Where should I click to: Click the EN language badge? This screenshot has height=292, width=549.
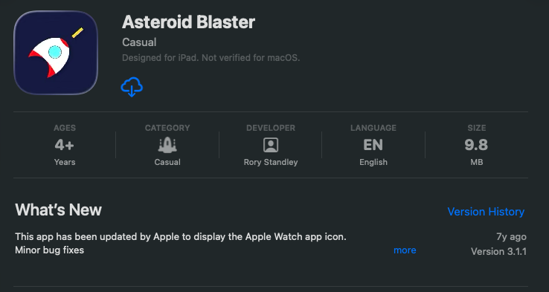click(373, 145)
